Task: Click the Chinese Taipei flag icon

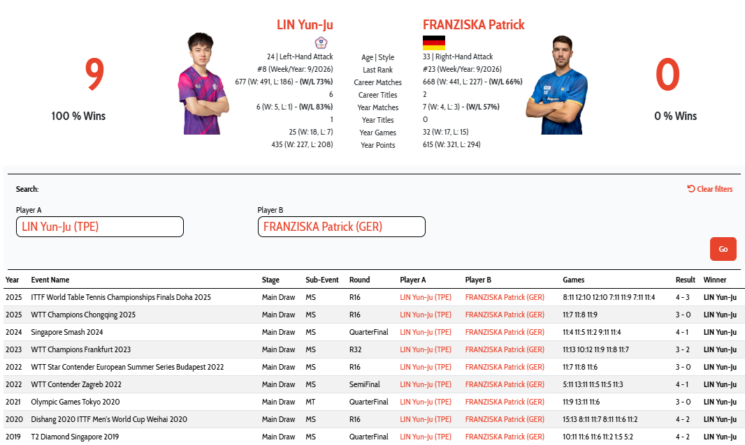Action: point(321,43)
